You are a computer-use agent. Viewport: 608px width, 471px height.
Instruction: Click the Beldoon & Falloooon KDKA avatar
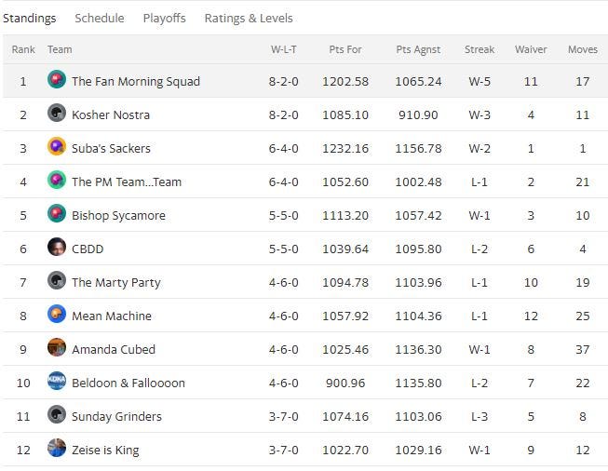pyautogui.click(x=57, y=382)
